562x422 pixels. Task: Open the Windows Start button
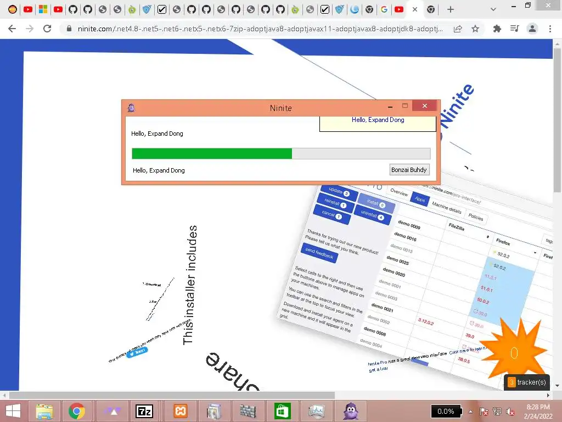(13, 411)
